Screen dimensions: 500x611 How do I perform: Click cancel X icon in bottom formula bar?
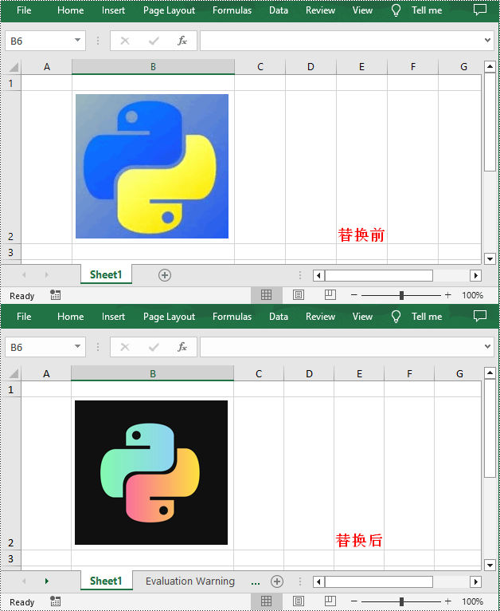pyautogui.click(x=125, y=347)
